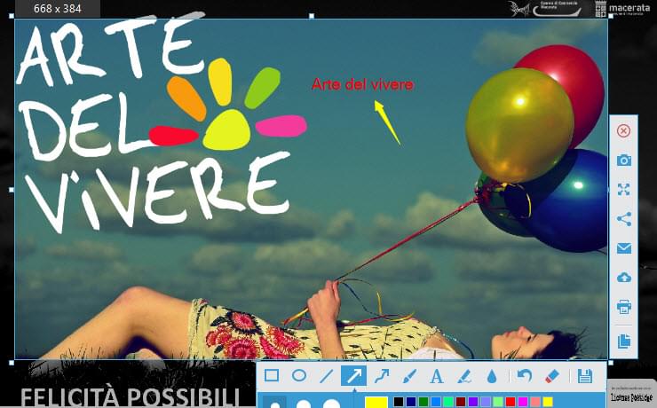657x408 pixels.
Task: Select the Rectangle drawing tool
Action: point(272,376)
